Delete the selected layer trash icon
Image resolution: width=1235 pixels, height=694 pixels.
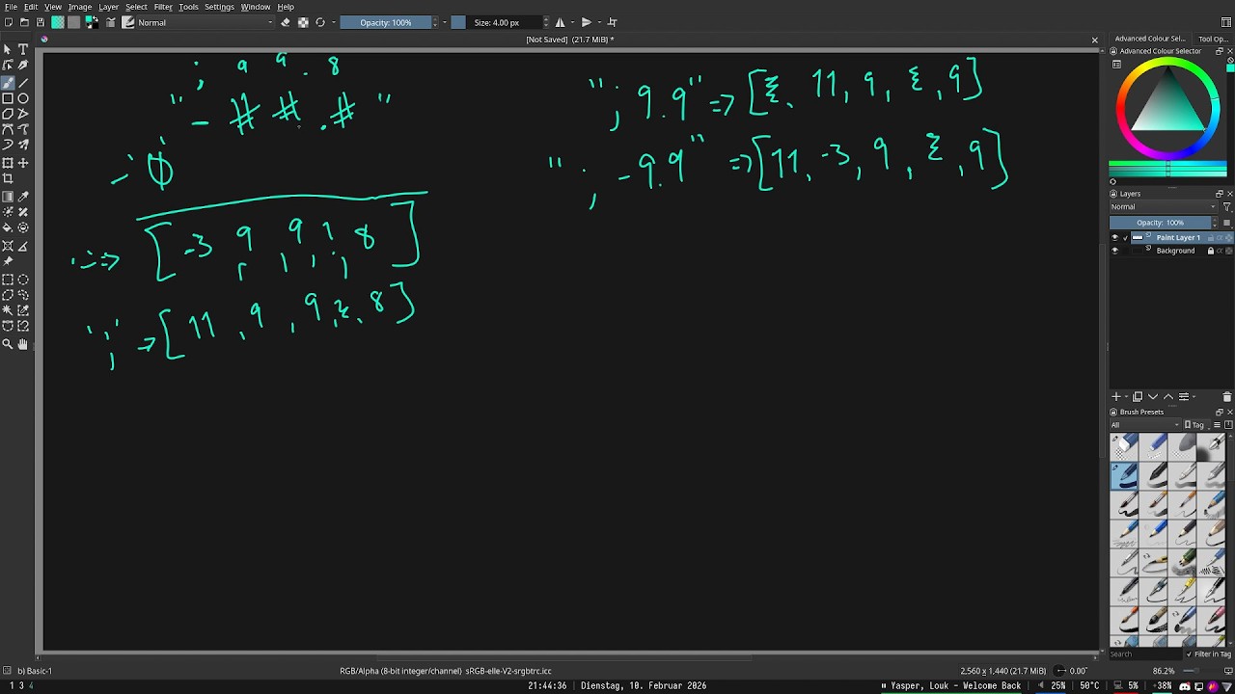[1226, 397]
